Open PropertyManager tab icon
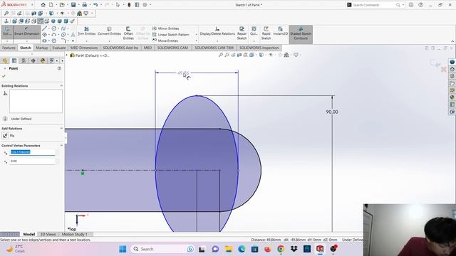 point(14,60)
